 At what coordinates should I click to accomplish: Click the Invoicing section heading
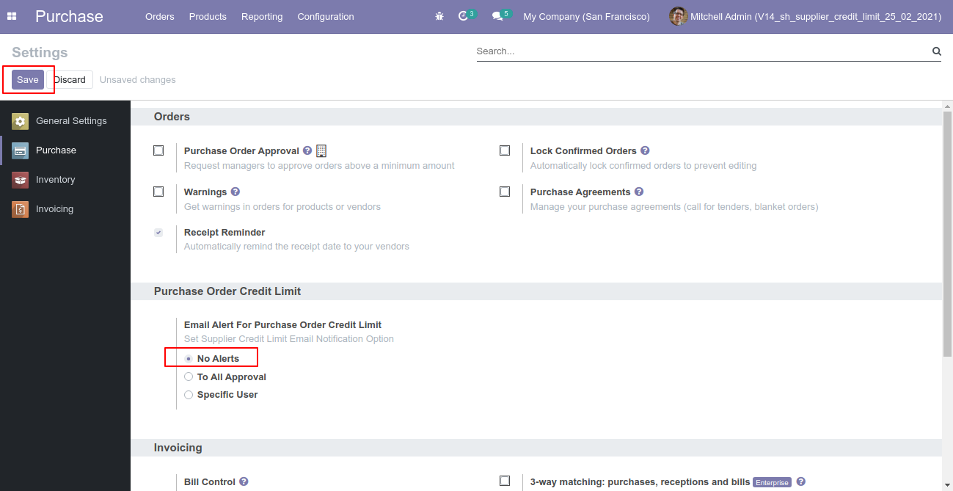(178, 448)
